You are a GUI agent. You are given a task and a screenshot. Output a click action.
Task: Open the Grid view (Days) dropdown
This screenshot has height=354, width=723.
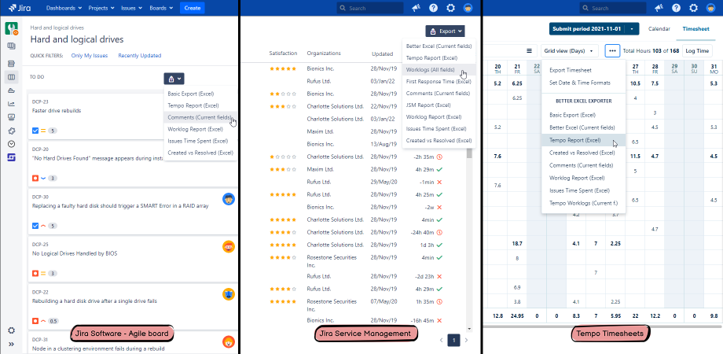(570, 51)
